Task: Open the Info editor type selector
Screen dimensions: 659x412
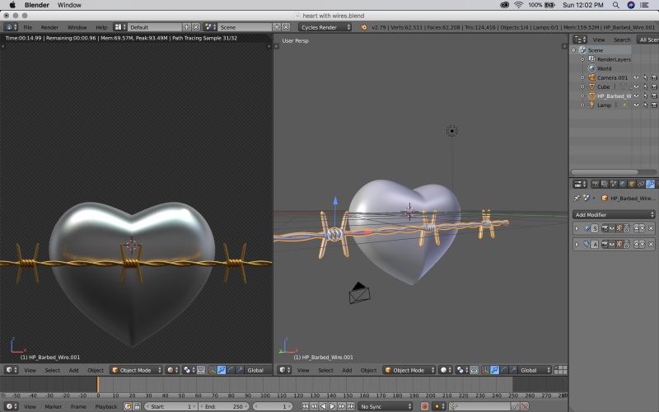Action: pos(11,27)
